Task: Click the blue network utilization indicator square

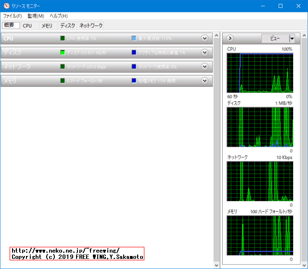Action: tap(134, 67)
